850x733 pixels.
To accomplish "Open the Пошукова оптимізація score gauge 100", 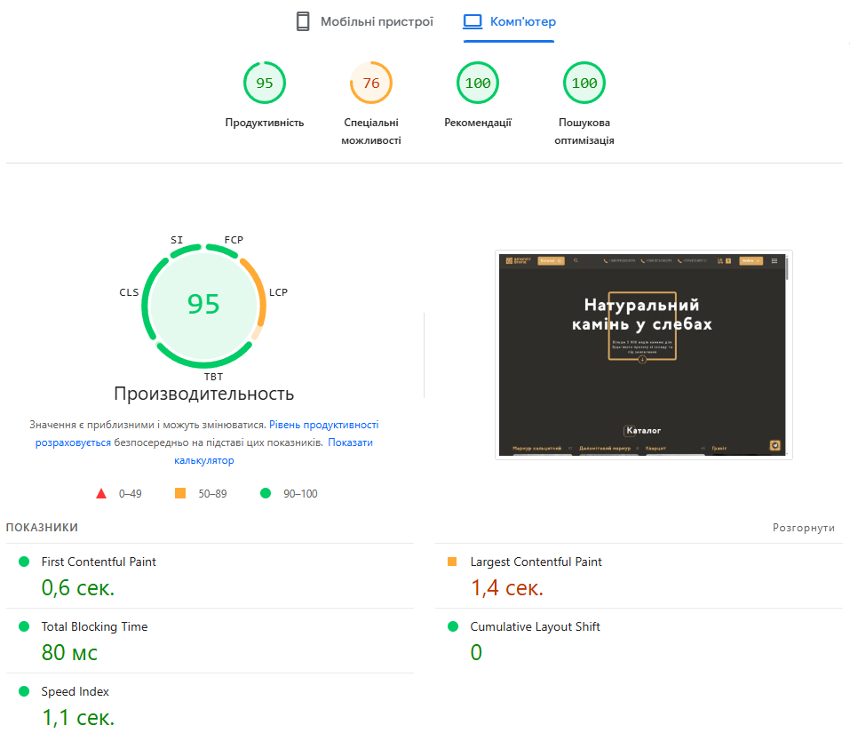I will click(584, 83).
